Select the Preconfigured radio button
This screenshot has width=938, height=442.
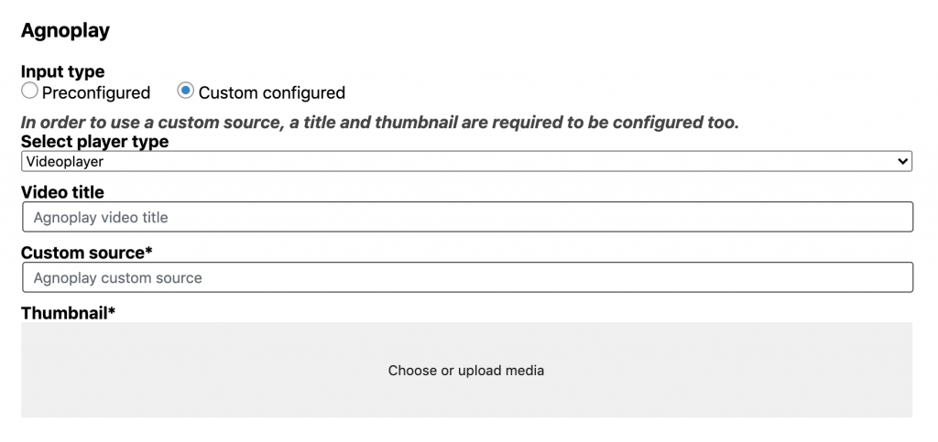[29, 91]
